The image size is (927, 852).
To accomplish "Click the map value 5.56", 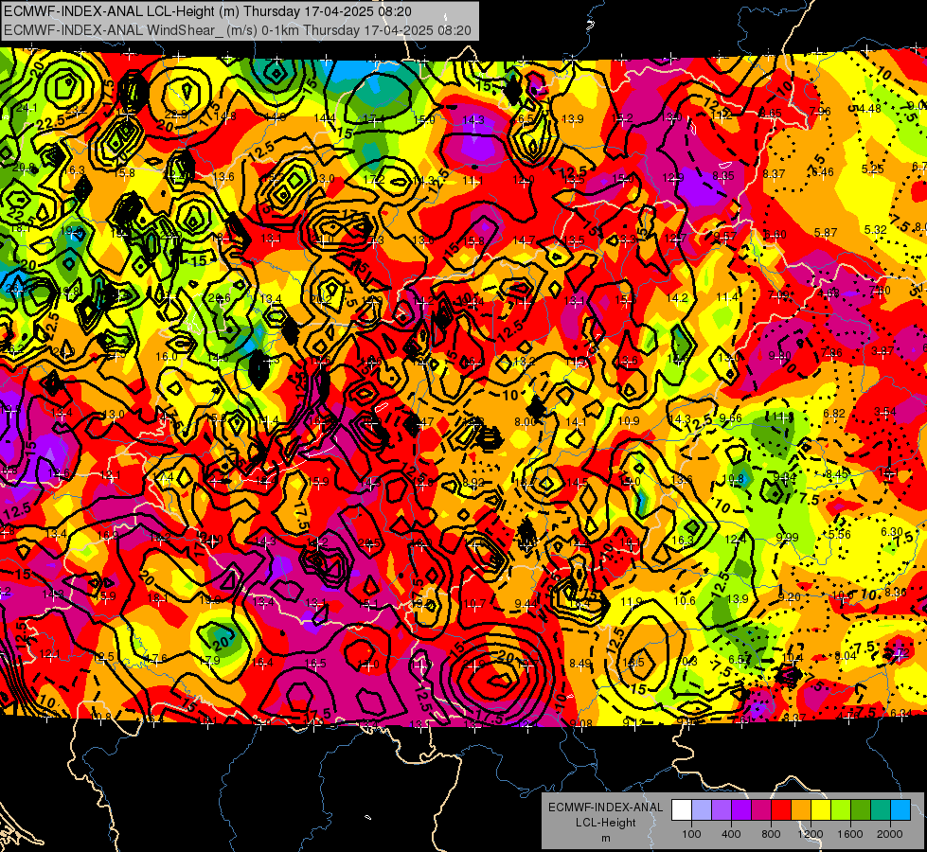I will click(x=840, y=535).
